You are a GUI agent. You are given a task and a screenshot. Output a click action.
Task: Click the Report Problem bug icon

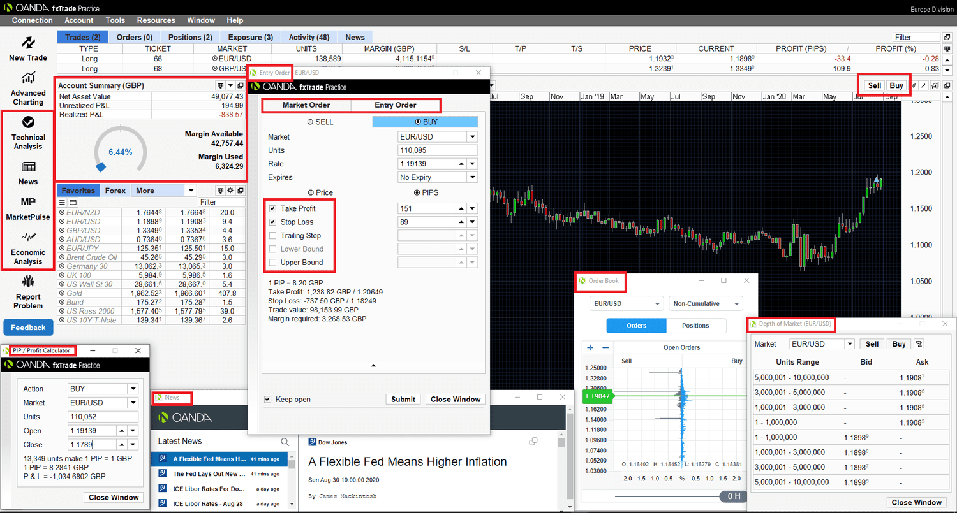pyautogui.click(x=28, y=281)
